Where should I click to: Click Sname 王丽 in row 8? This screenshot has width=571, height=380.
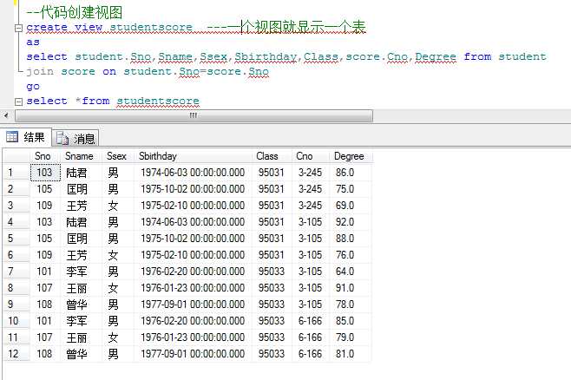[82, 288]
